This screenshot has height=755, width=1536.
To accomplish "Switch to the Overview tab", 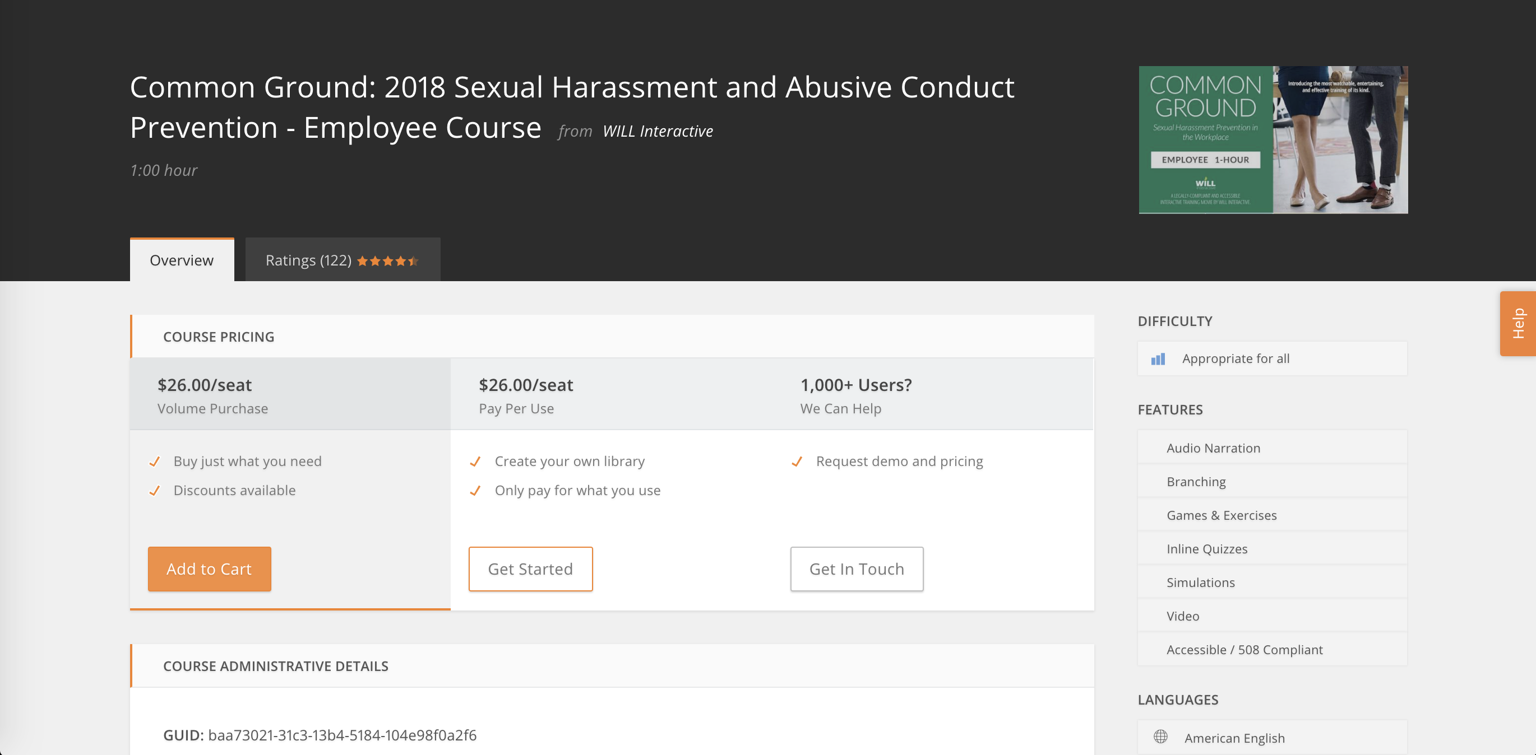I will [182, 260].
